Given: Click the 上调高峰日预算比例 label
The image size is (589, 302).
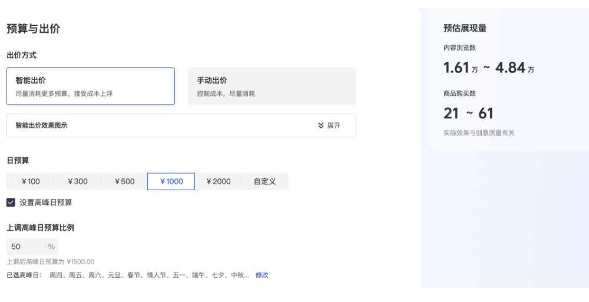Looking at the screenshot, I should (x=41, y=228).
